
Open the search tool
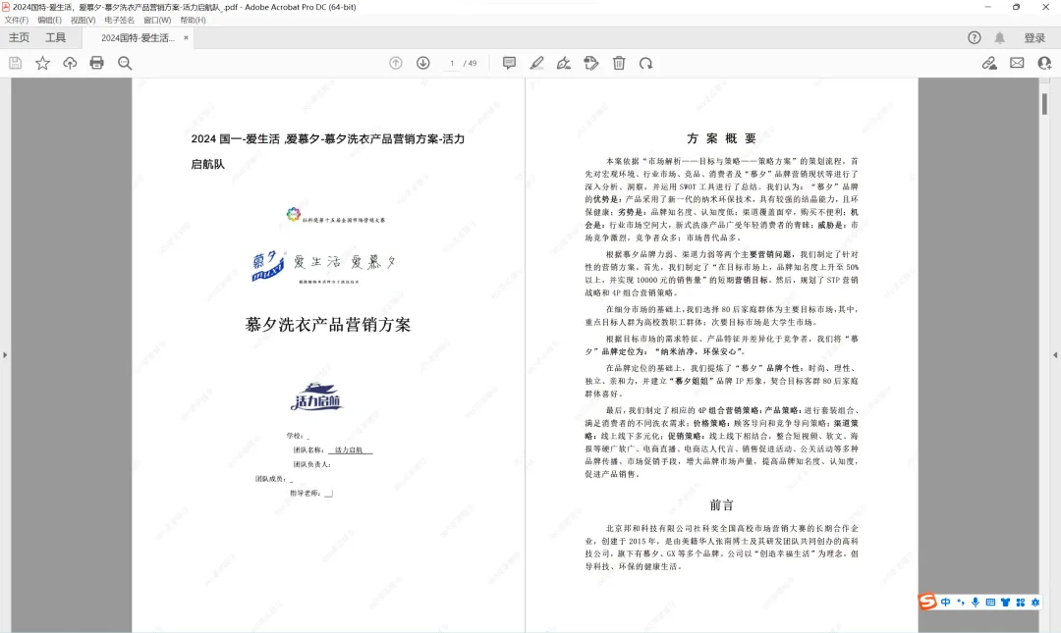(123, 63)
